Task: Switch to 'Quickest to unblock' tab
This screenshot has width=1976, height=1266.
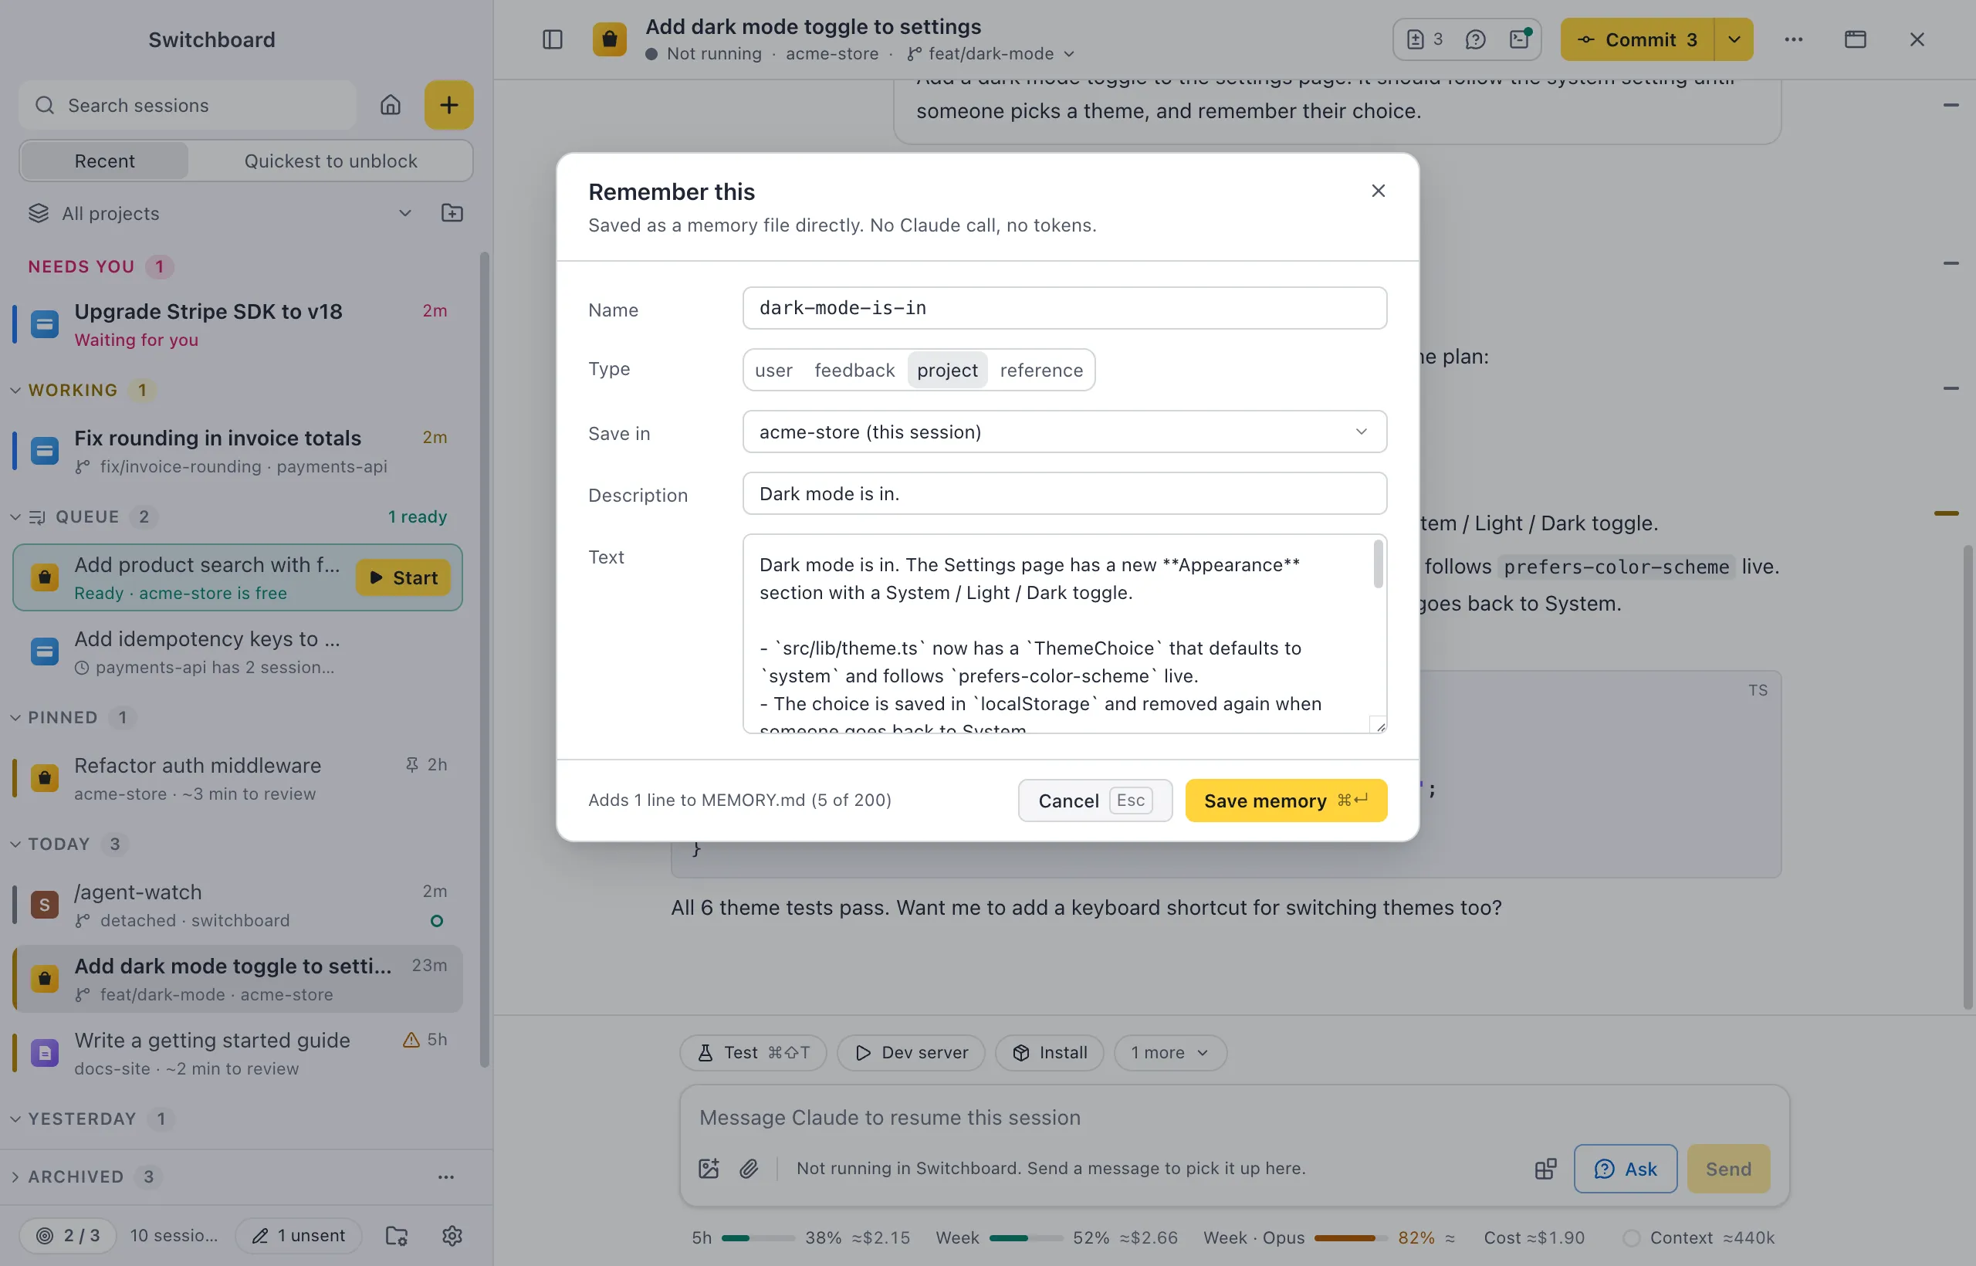Action: click(x=330, y=161)
